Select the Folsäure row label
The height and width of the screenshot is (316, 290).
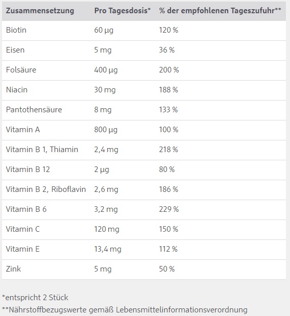click(21, 70)
